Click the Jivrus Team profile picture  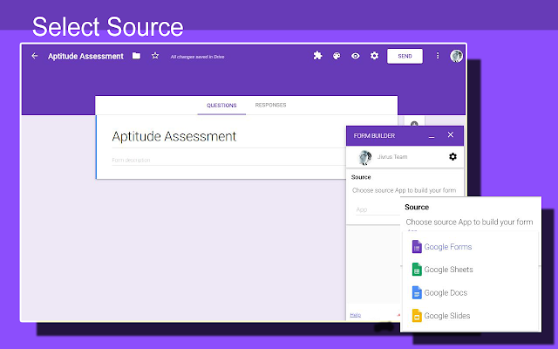(x=365, y=157)
